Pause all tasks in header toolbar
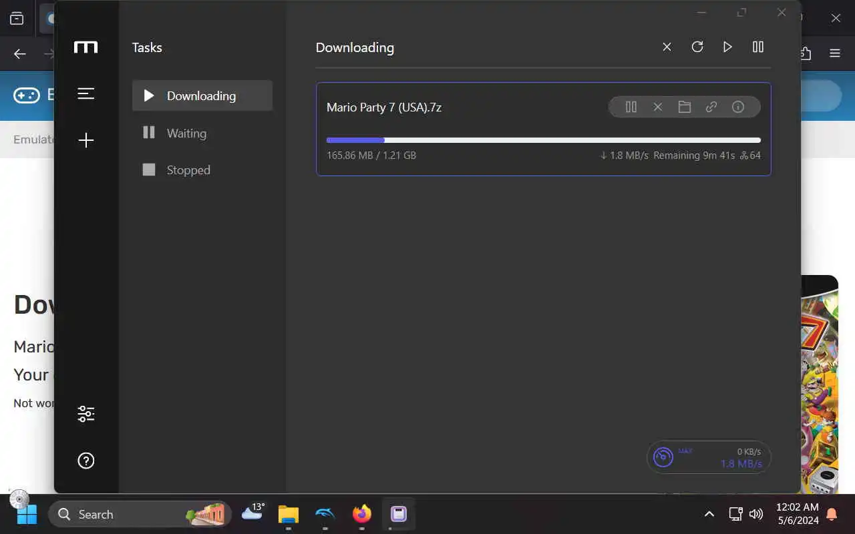This screenshot has height=534, width=855. pos(758,47)
